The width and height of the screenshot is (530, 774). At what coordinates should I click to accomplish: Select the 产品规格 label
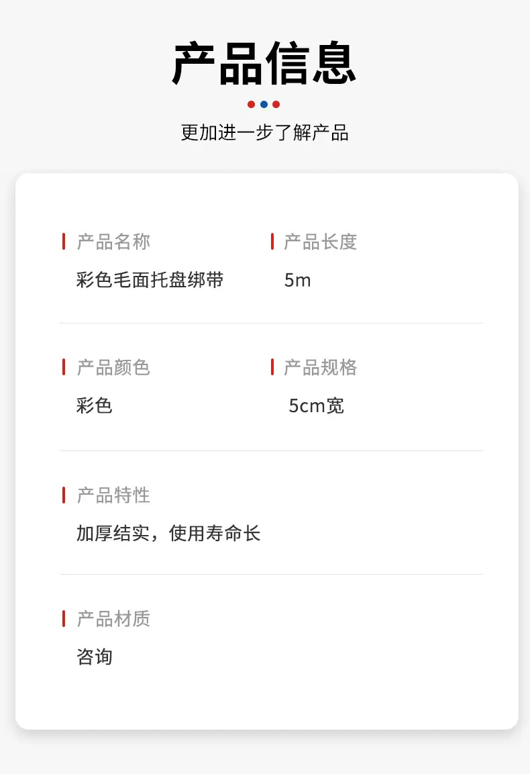[x=320, y=367]
